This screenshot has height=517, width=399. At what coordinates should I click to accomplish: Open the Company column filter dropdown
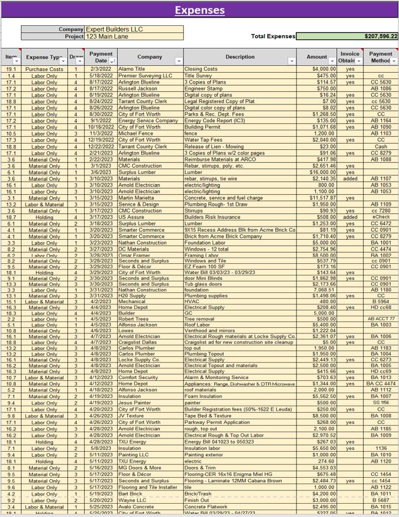click(x=179, y=61)
